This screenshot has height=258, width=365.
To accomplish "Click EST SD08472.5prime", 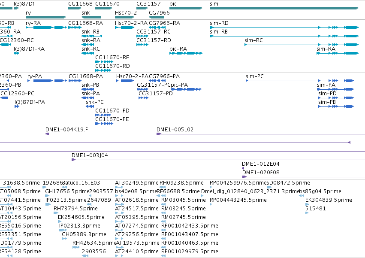I will pyautogui.click(x=269, y=187).
